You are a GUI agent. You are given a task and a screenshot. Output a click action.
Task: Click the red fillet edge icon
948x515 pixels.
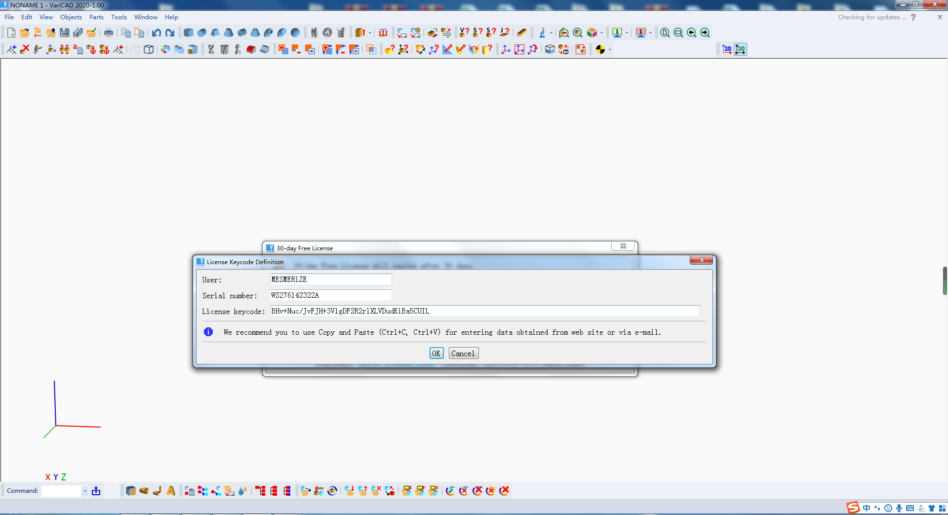[x=251, y=49]
